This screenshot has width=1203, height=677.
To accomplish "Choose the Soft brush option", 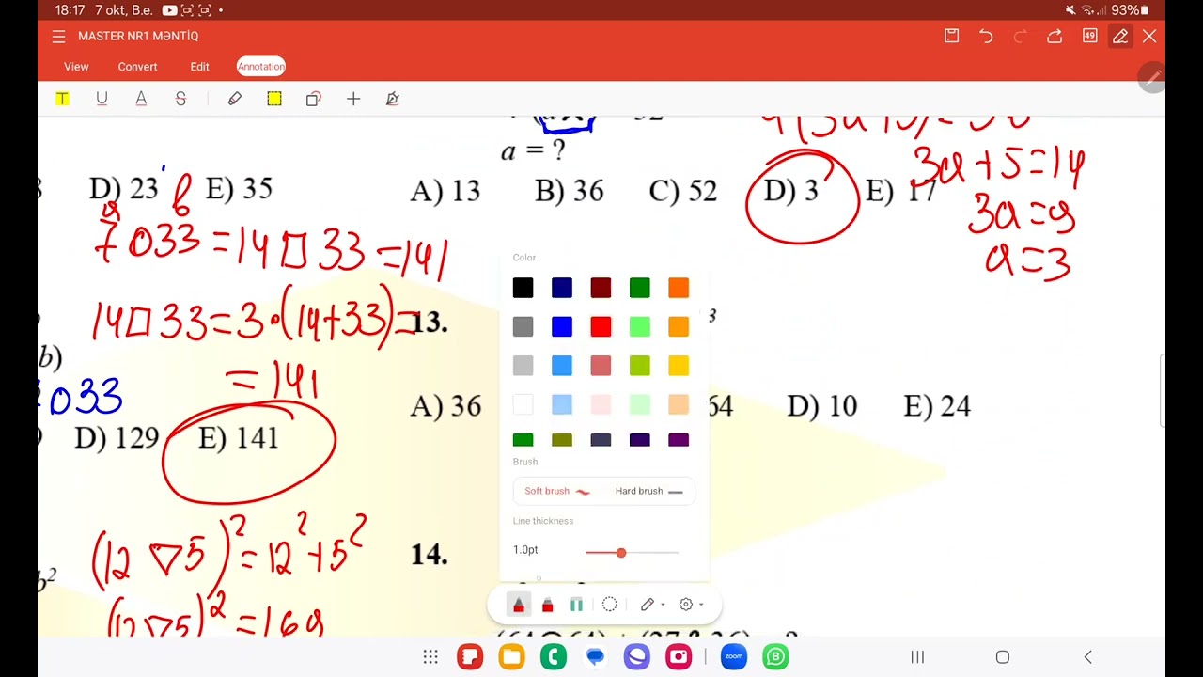I will coord(557,491).
